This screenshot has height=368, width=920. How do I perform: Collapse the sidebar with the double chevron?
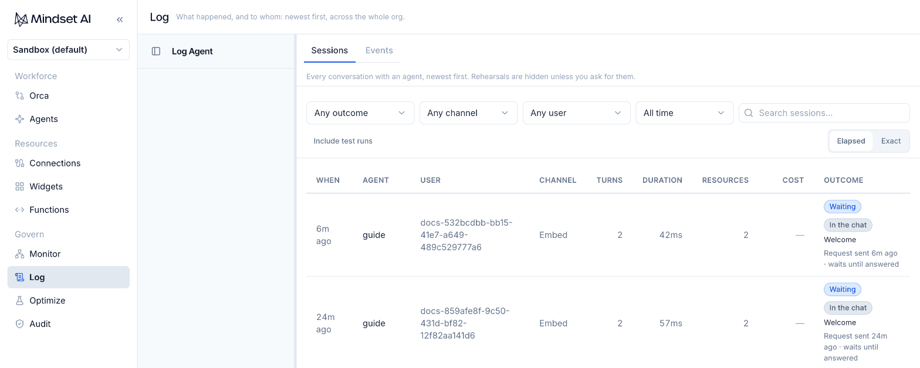coord(120,19)
